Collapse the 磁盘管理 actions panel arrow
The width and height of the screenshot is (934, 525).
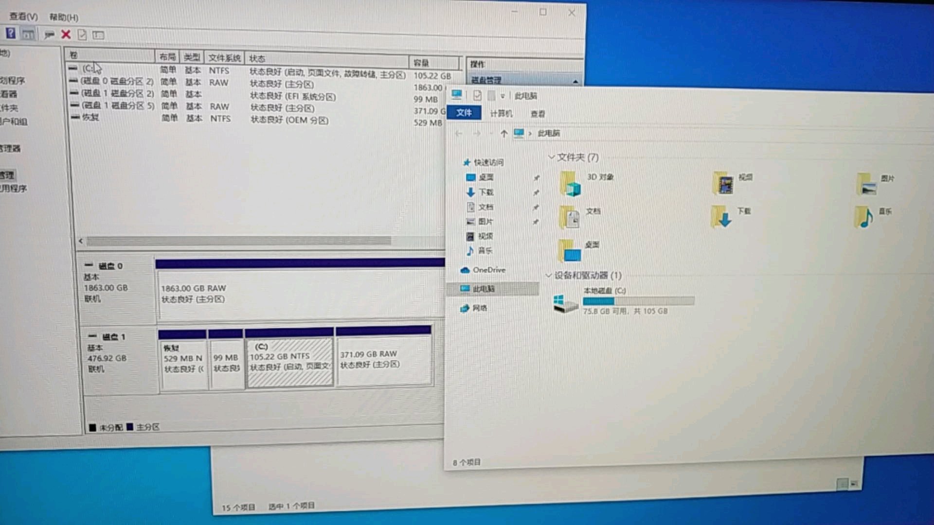point(575,81)
